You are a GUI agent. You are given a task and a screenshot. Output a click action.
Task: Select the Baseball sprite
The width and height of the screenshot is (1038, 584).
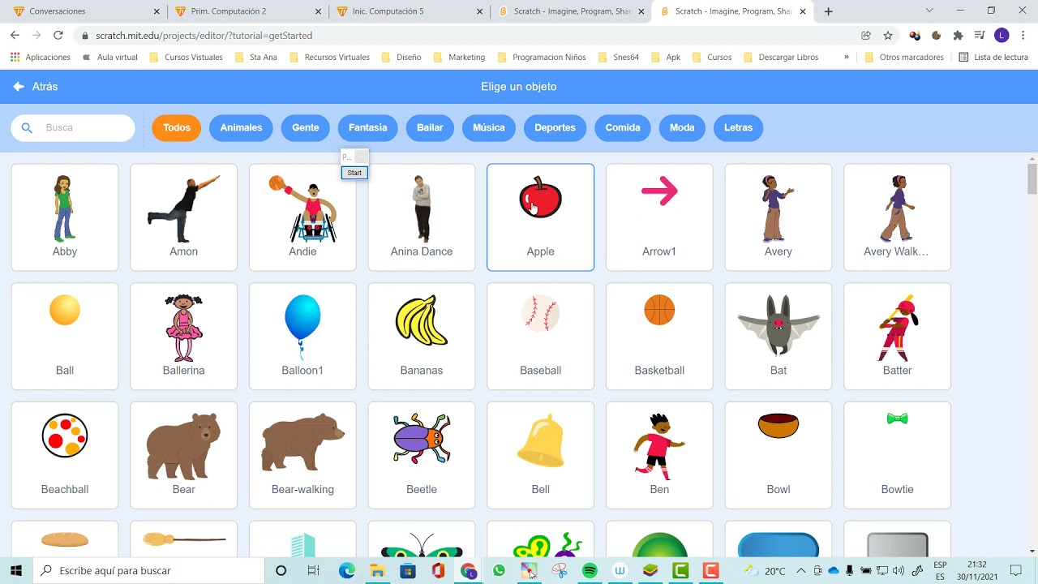point(541,337)
